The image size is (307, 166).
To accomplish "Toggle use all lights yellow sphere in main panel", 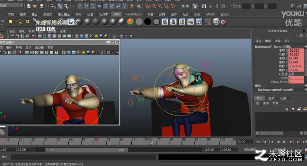I will (96, 36).
